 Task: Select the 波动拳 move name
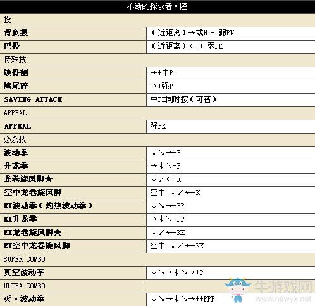16,153
